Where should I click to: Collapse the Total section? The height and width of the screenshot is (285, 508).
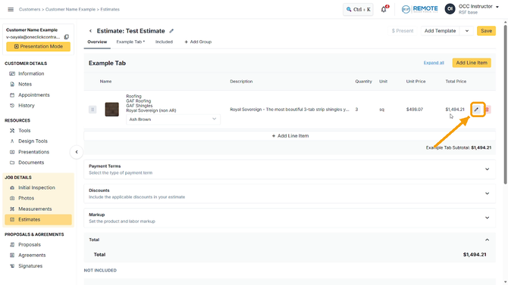tap(487, 240)
